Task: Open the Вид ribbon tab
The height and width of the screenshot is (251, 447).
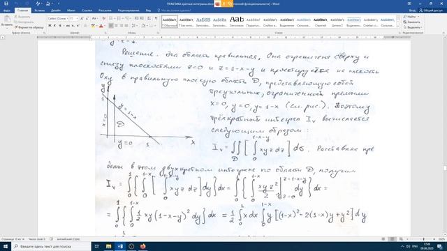Action: coord(148,10)
